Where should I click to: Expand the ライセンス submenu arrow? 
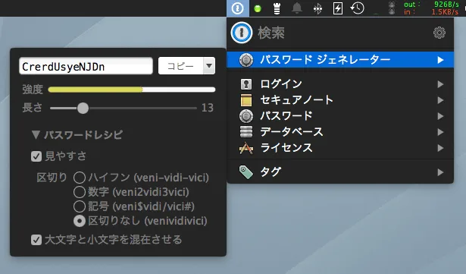click(x=440, y=148)
